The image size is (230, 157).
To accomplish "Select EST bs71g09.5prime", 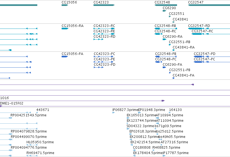I will (x=168, y=126).
